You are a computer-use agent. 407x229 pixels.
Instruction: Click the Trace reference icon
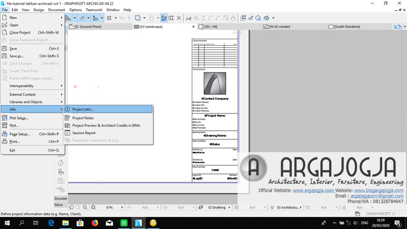click(137, 18)
